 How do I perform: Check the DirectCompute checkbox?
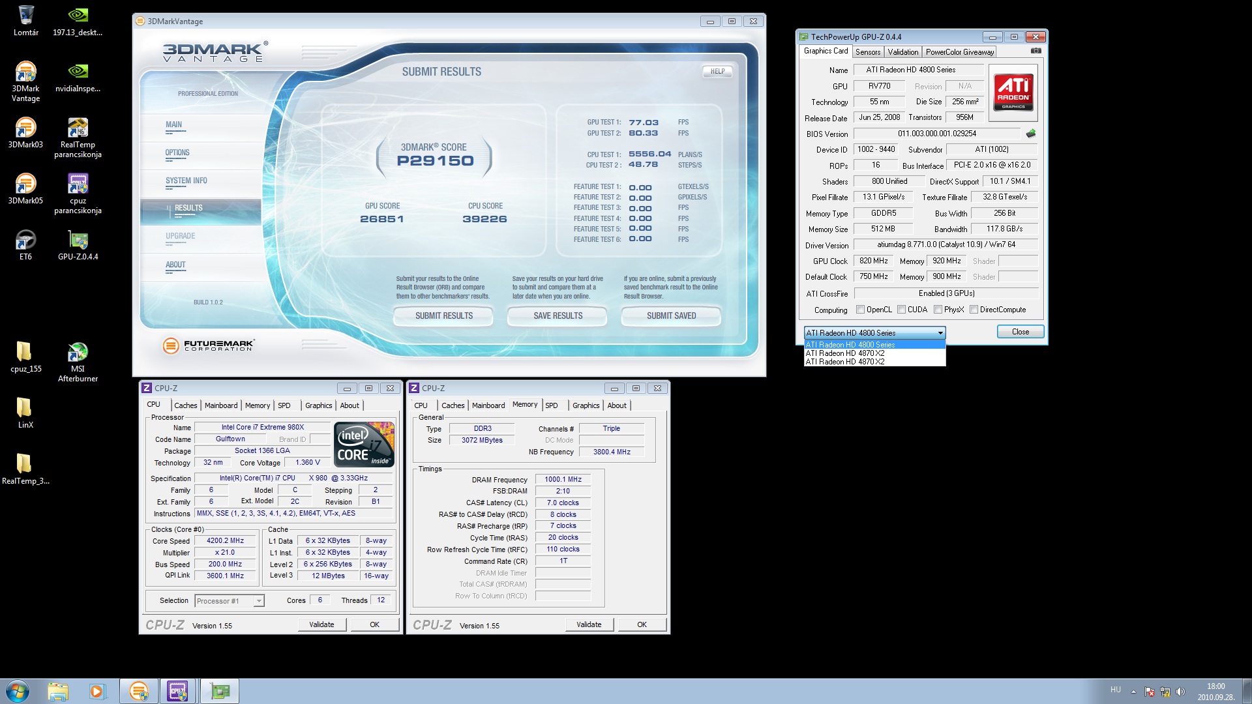974,310
